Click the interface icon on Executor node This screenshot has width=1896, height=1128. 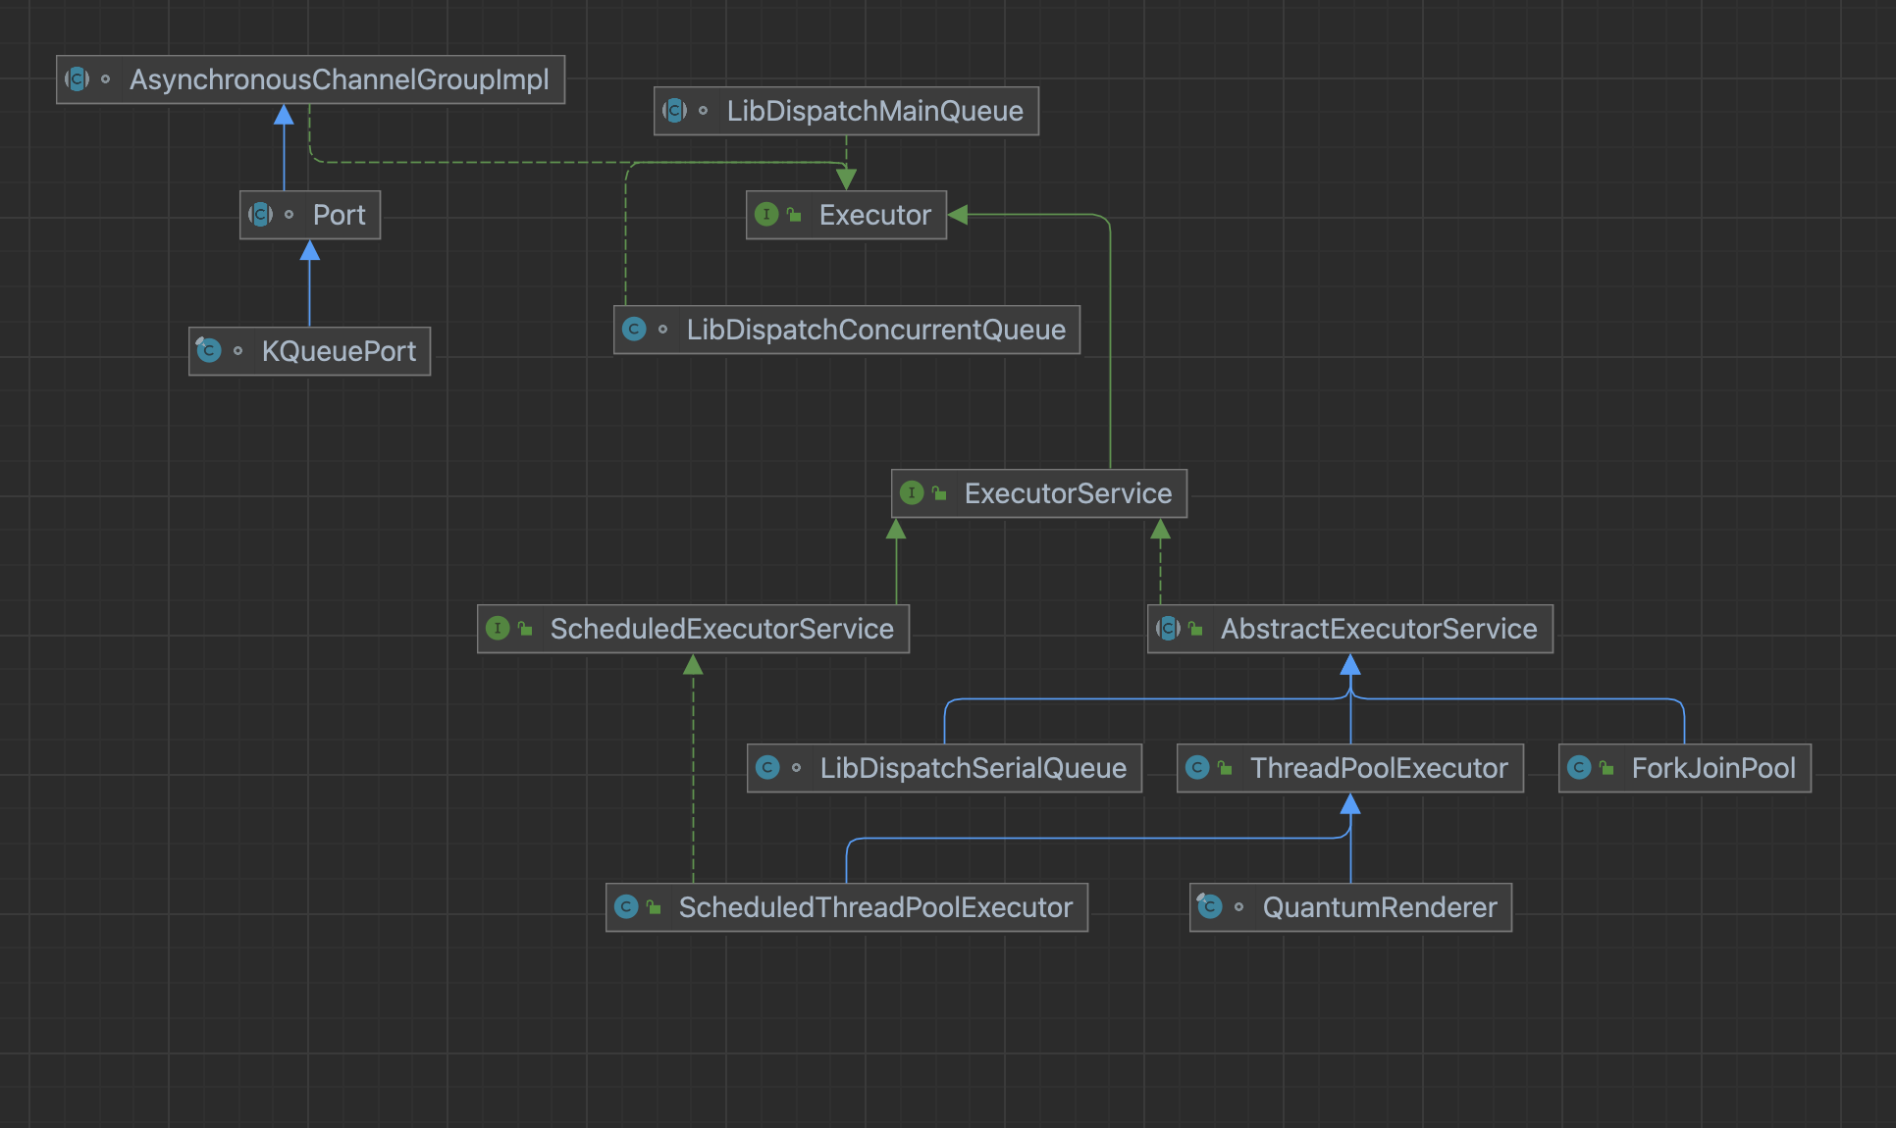pyautogui.click(x=766, y=214)
